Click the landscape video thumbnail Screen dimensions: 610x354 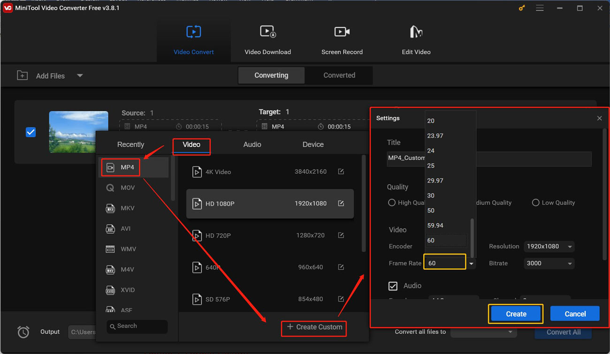(78, 132)
